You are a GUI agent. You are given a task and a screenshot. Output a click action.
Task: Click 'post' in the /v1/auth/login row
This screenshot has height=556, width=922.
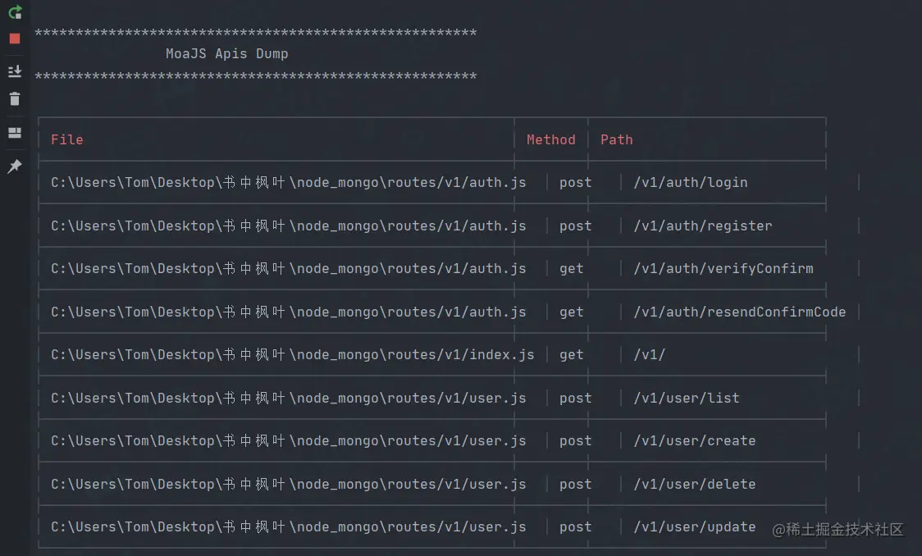pyautogui.click(x=575, y=183)
